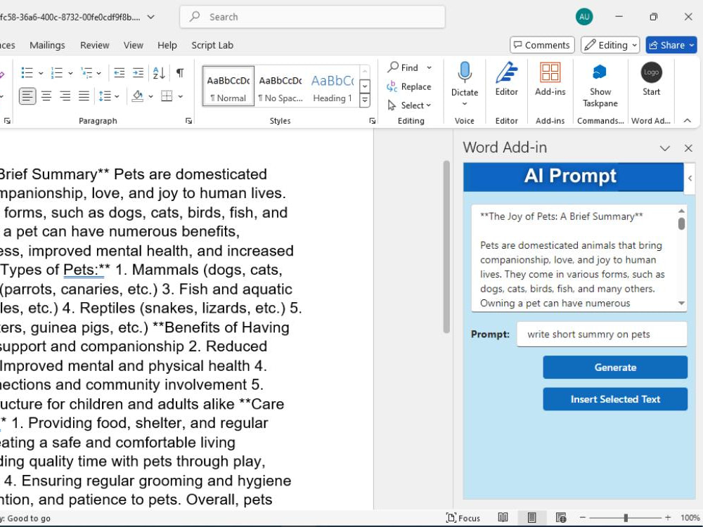Start Dictate microphone
Image resolution: width=703 pixels, height=527 pixels.
[x=465, y=73]
